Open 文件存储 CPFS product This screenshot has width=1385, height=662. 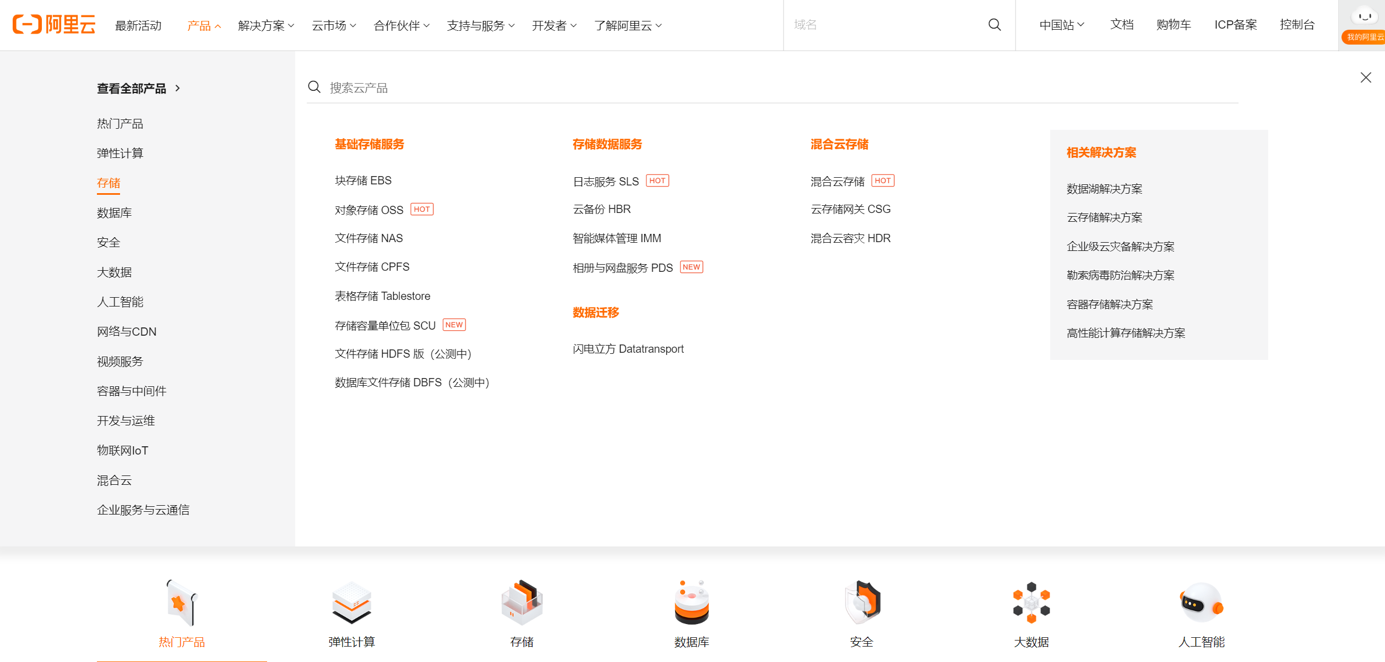pyautogui.click(x=372, y=267)
